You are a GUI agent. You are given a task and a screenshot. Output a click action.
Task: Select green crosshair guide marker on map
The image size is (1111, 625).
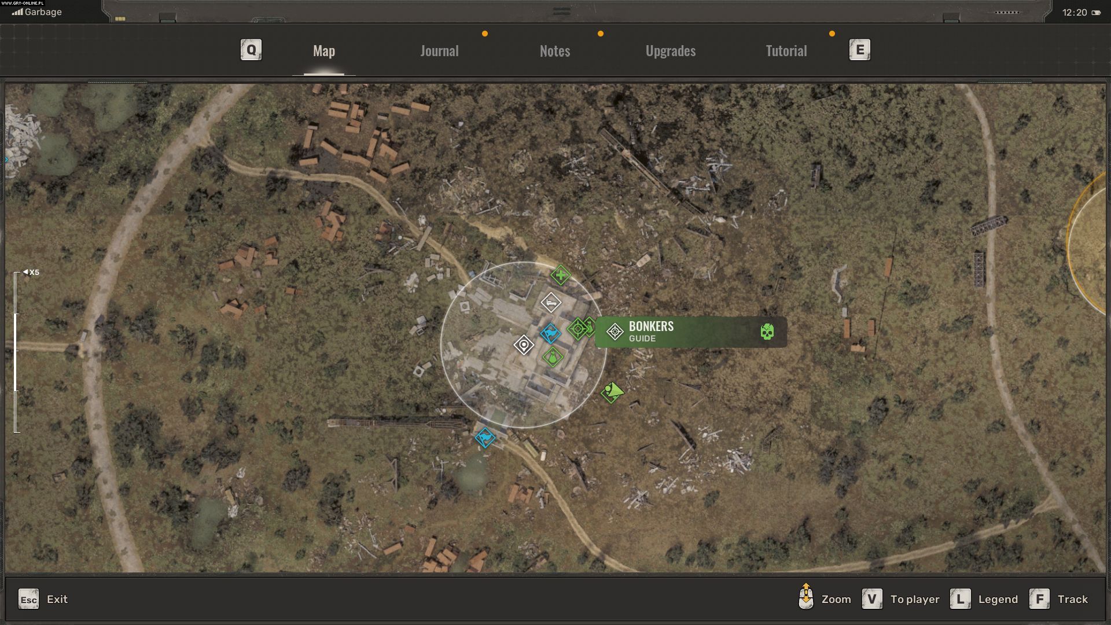pyautogui.click(x=577, y=329)
